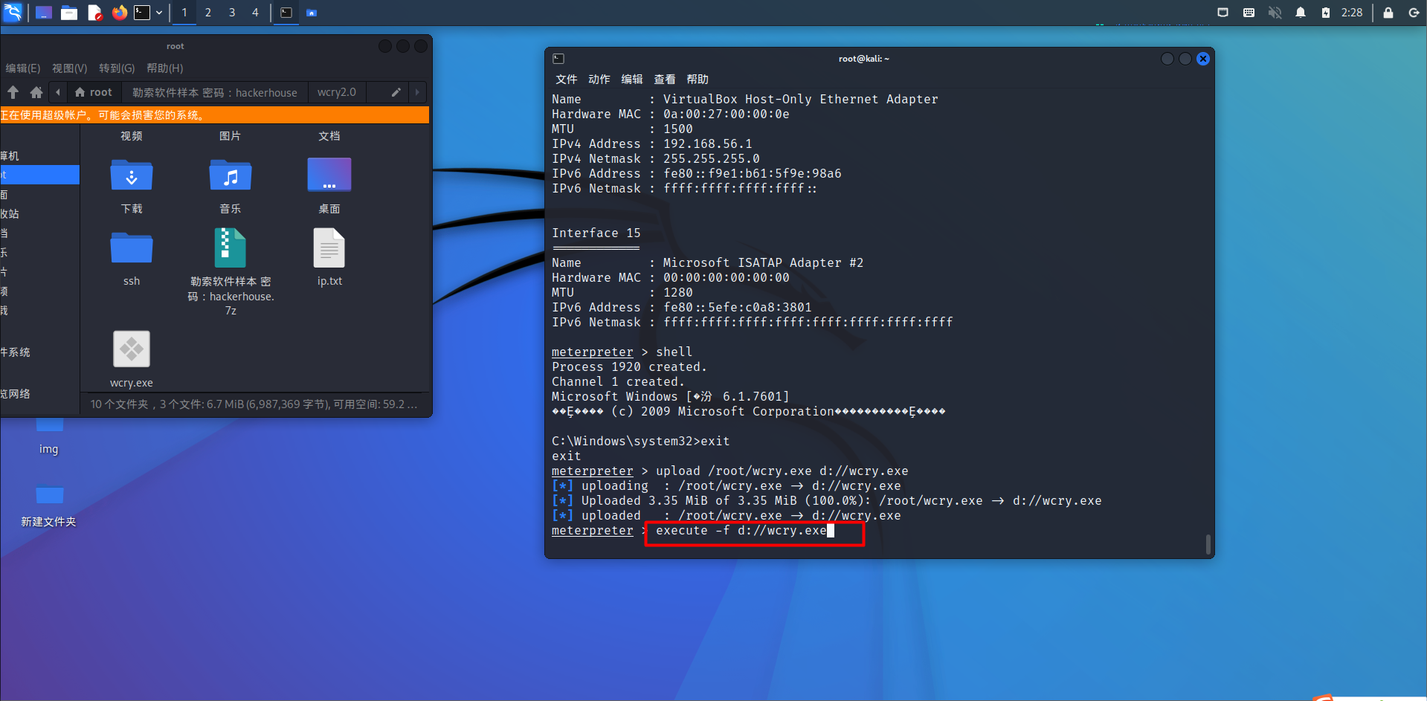
Task: Click the file manager status bar text
Action: click(x=254, y=404)
